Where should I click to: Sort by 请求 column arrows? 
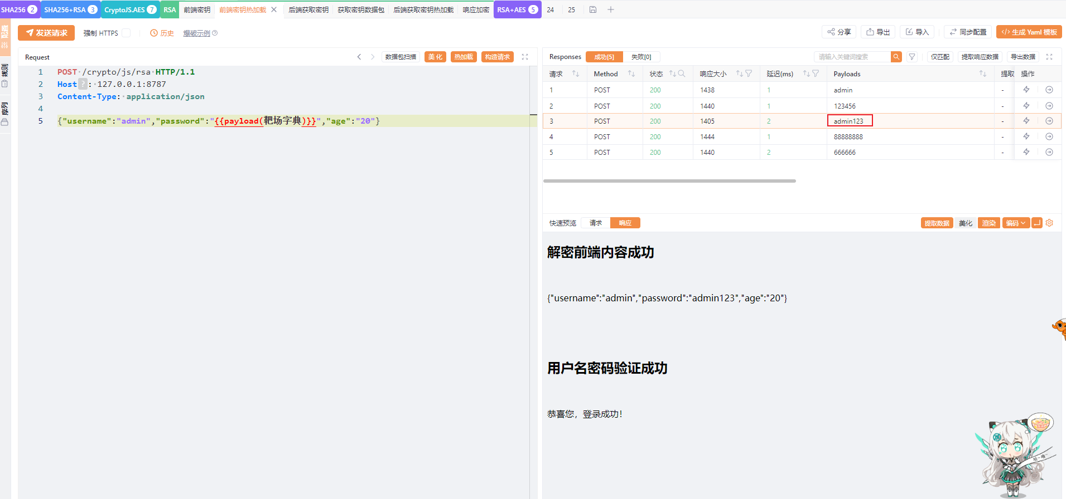click(576, 74)
